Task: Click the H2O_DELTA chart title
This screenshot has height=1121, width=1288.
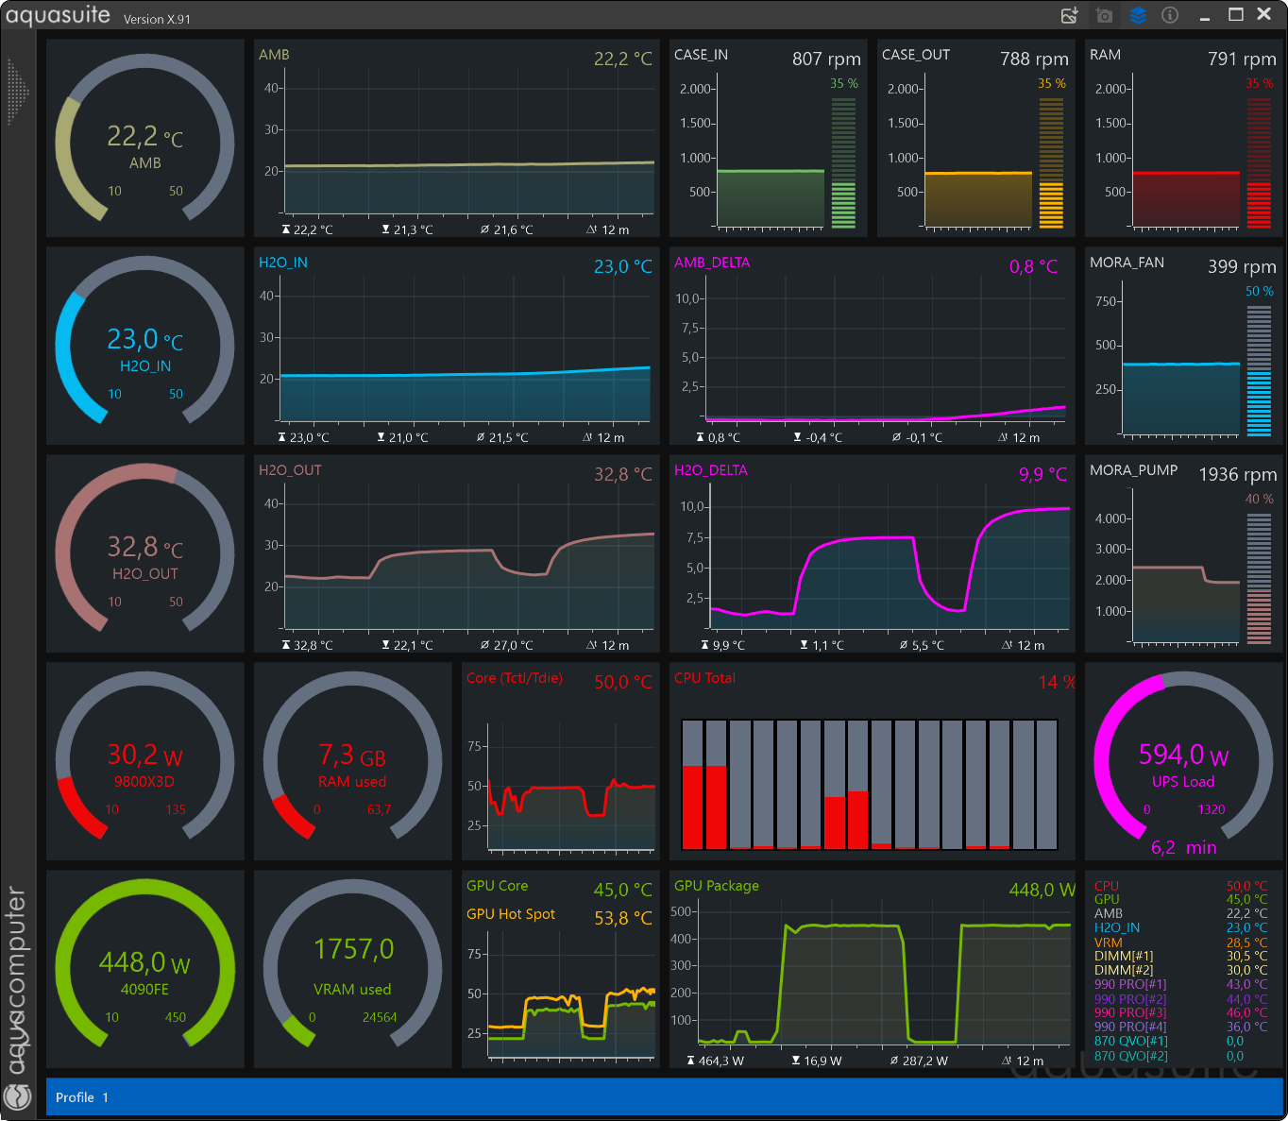Action: (x=711, y=470)
